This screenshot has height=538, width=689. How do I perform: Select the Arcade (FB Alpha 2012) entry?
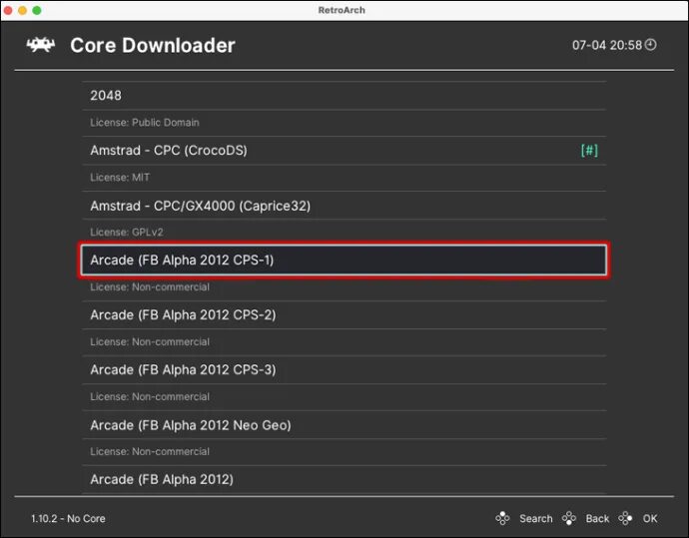[344, 479]
